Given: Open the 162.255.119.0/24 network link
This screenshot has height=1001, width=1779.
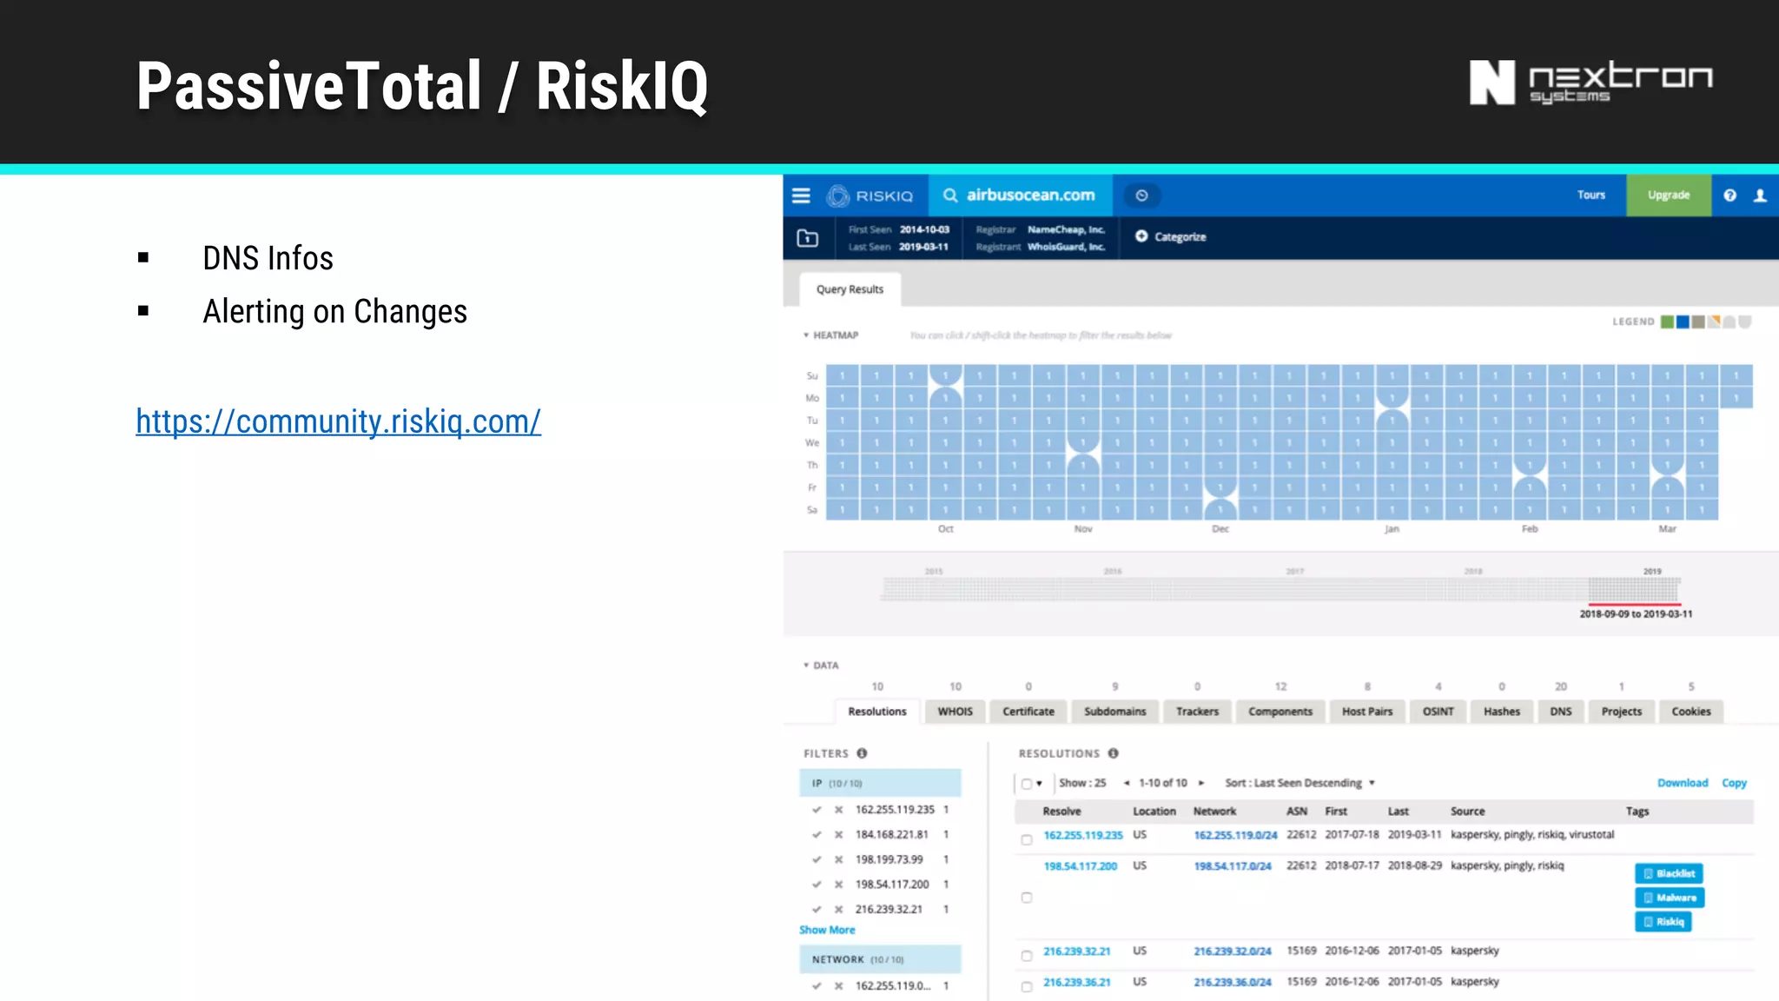Looking at the screenshot, I should 1235,835.
